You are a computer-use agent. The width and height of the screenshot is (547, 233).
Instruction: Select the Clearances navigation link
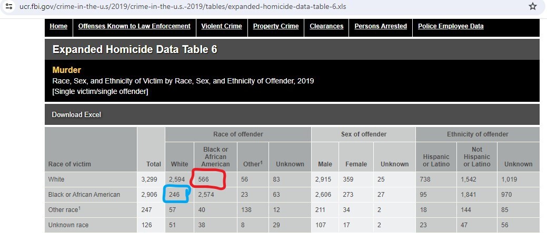pyautogui.click(x=326, y=26)
